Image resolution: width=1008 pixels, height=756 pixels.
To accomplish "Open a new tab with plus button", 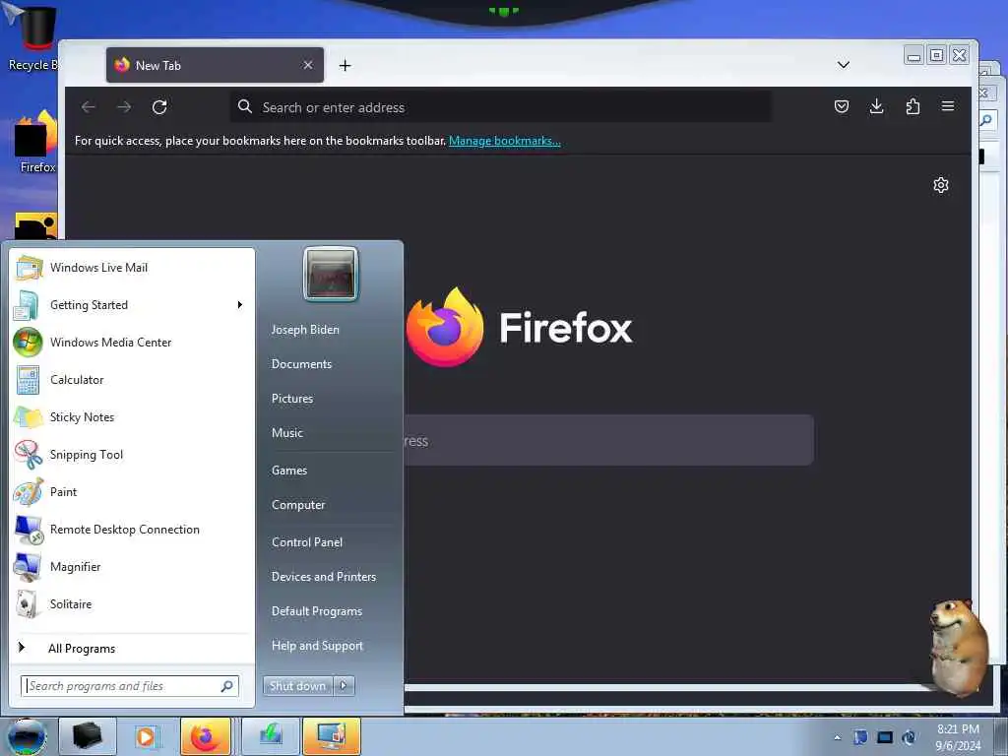I will [345, 65].
